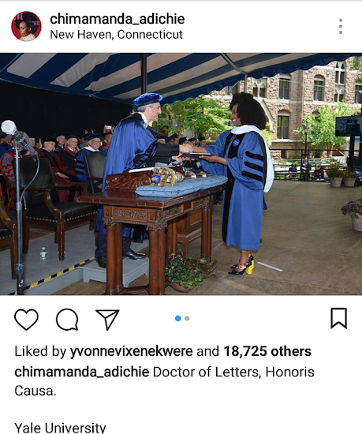Tap the heart like icon
The width and height of the screenshot is (362, 434).
coord(26,319)
